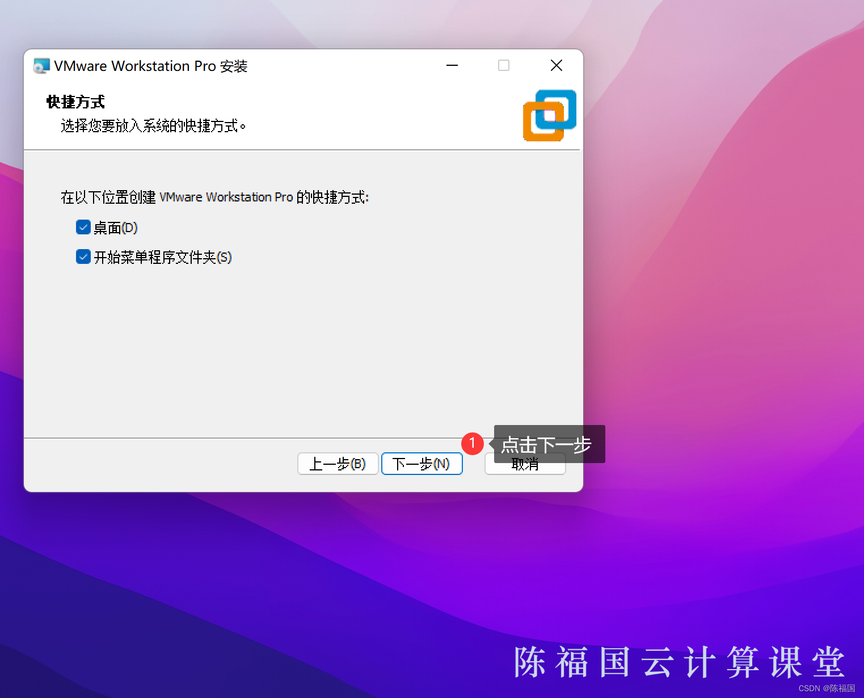Click the VMware Workstation Pro 安装 window title
Screen dimensions: 864x698
point(151,66)
